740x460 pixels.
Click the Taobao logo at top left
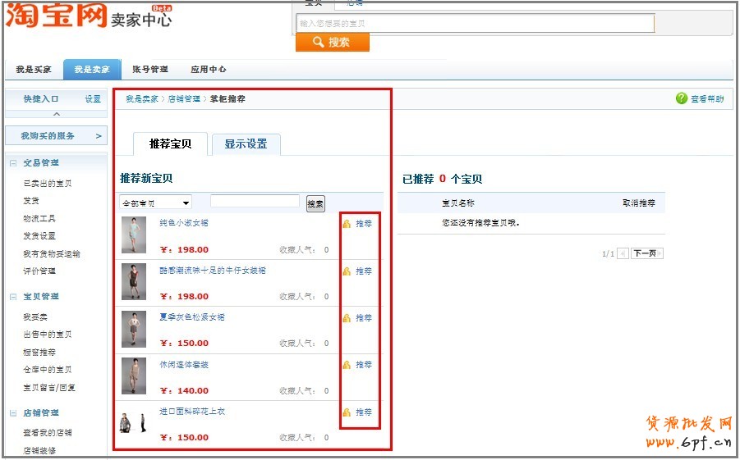pyautogui.click(x=56, y=15)
